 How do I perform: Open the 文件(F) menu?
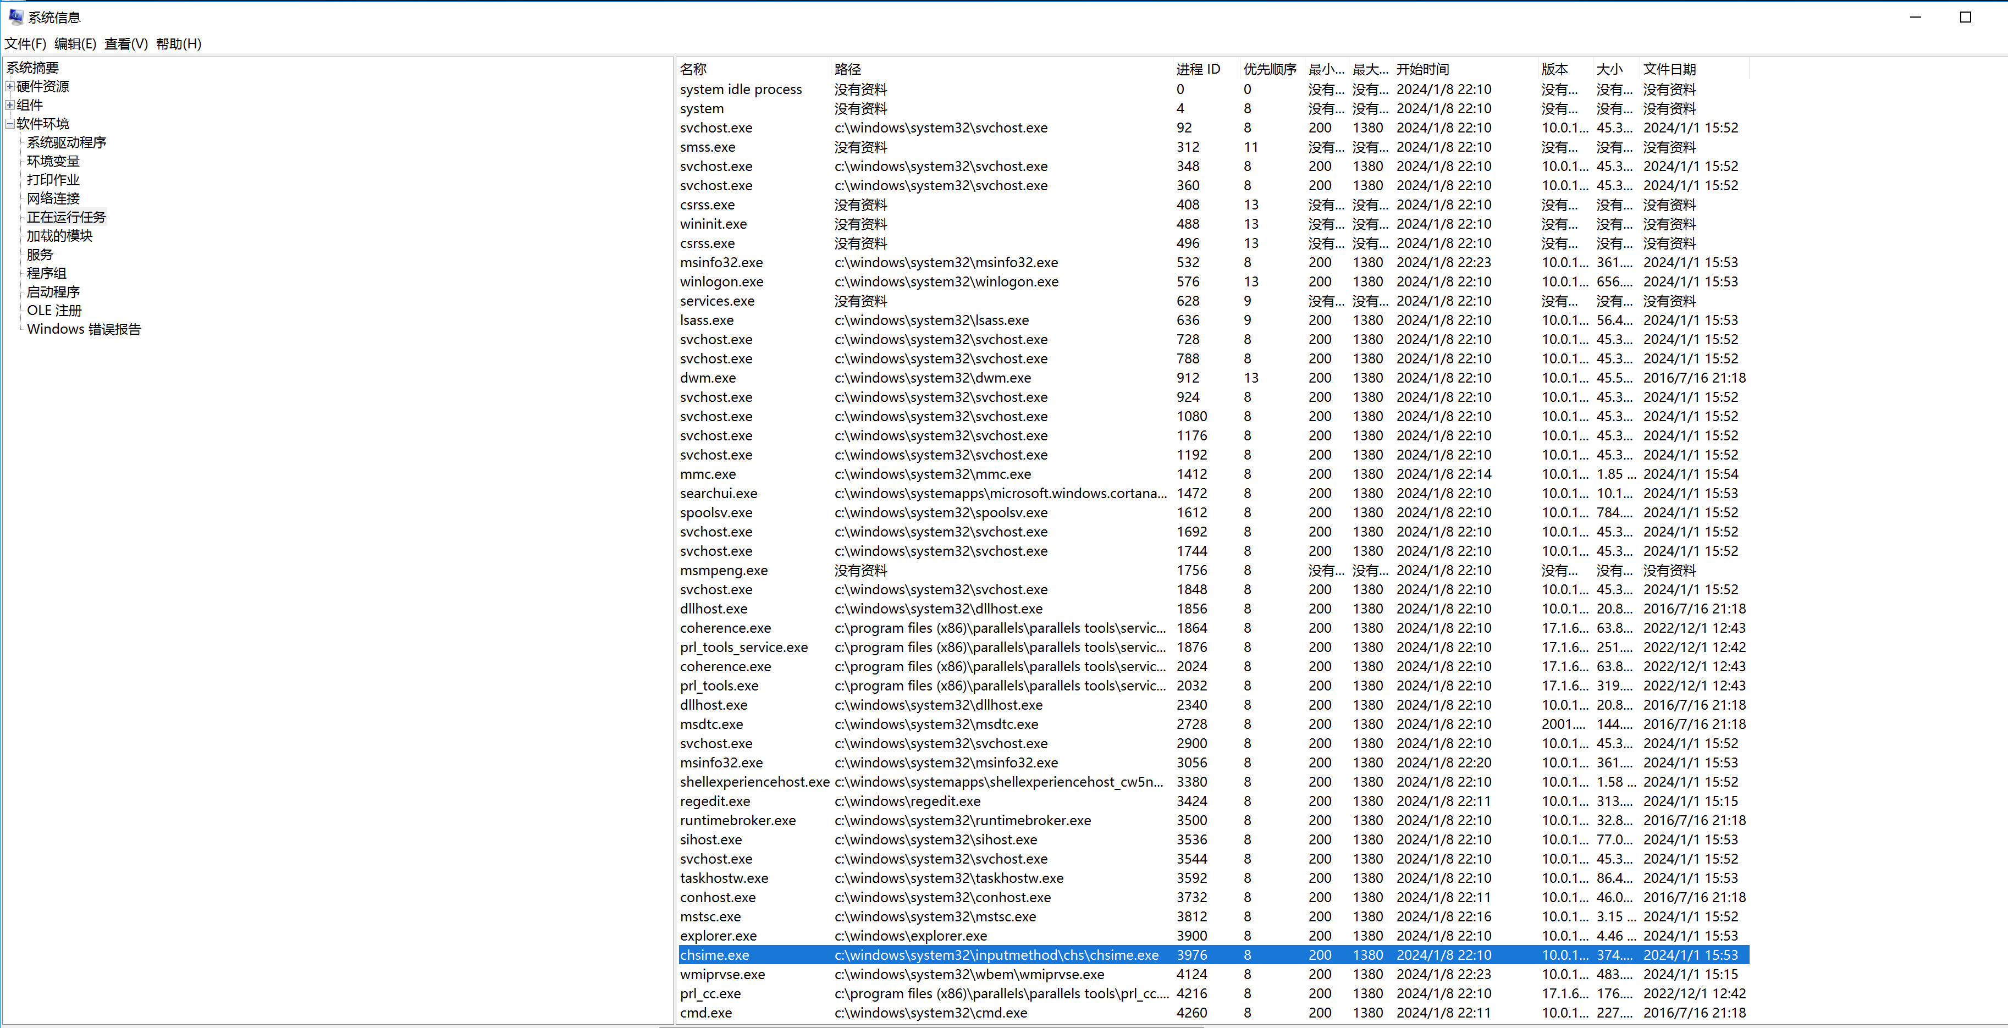click(25, 43)
